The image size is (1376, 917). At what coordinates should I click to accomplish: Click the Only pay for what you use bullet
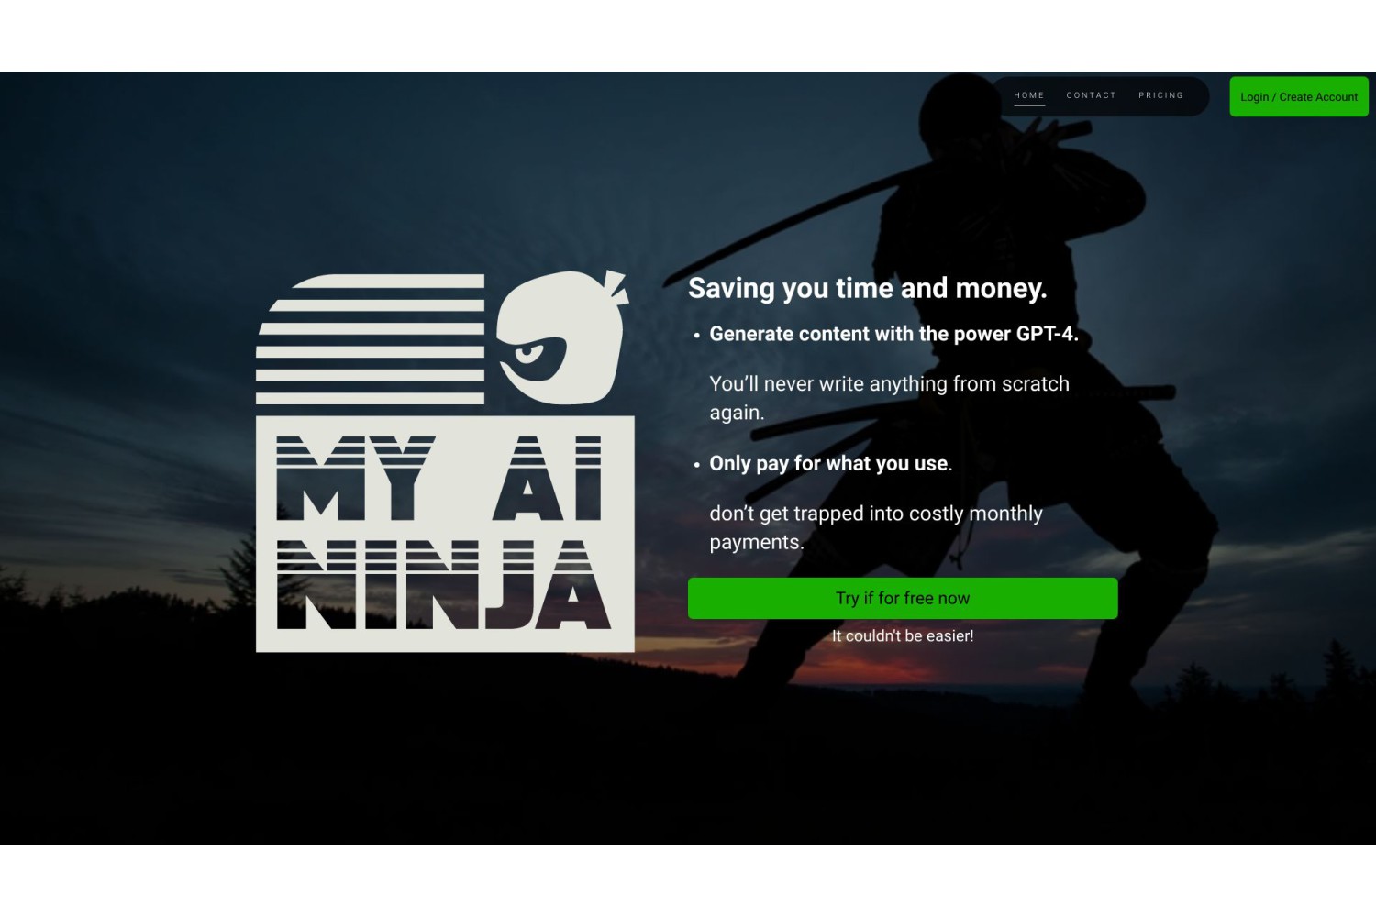pyautogui.click(x=830, y=463)
